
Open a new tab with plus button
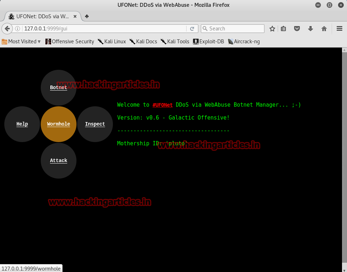(87, 16)
